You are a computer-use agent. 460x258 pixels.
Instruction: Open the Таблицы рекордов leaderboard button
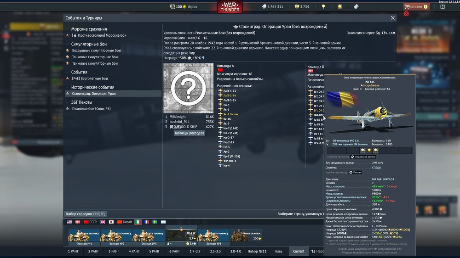(x=189, y=133)
